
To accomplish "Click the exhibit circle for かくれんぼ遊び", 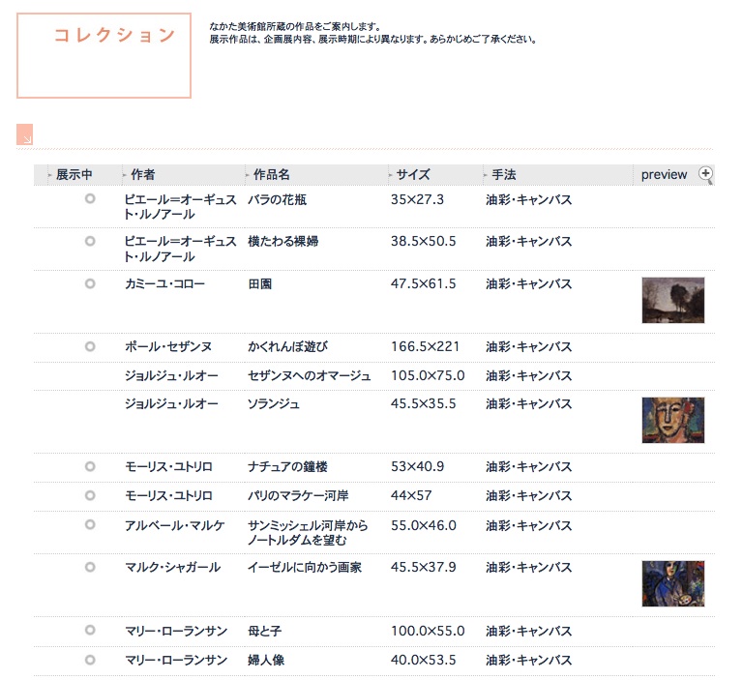I will (90, 346).
